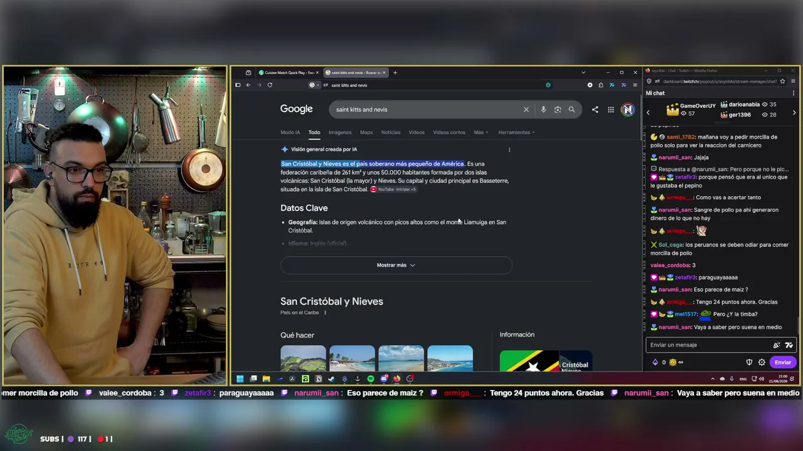Switch to Videos results

(x=417, y=132)
